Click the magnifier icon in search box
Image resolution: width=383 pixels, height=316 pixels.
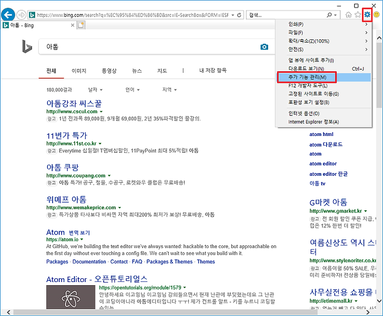click(329, 15)
